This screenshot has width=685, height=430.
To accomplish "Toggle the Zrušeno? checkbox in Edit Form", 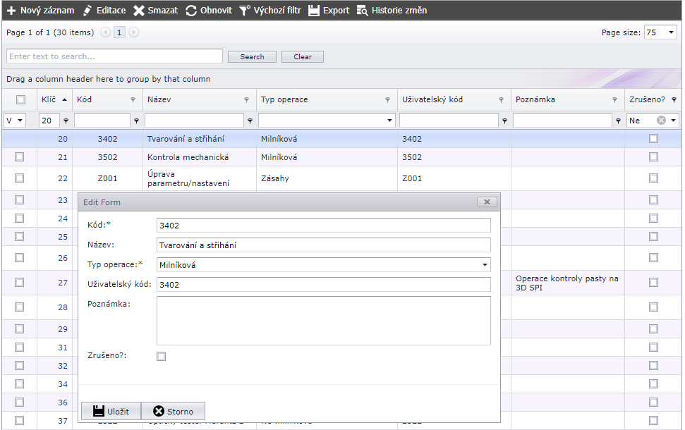I will tap(162, 357).
